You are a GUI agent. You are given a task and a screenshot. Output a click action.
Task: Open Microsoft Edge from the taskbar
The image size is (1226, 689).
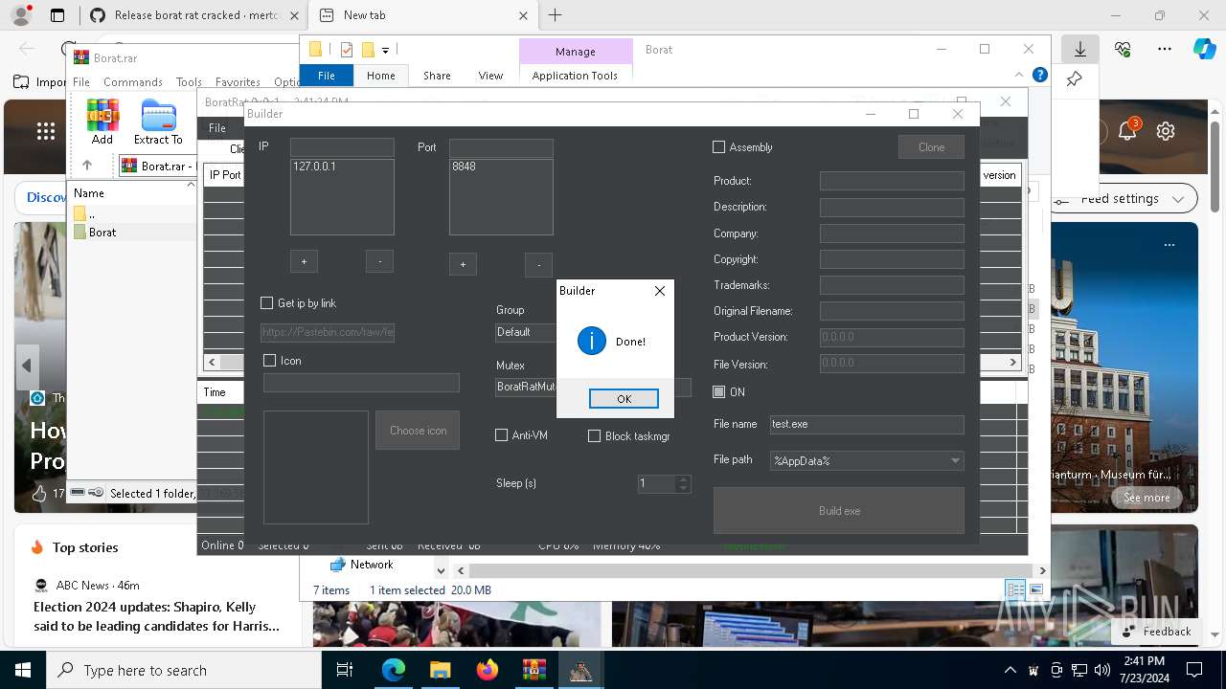tap(394, 670)
